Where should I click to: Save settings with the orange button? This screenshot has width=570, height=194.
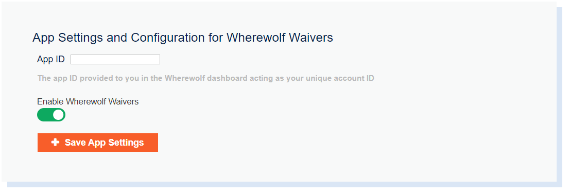click(x=98, y=143)
